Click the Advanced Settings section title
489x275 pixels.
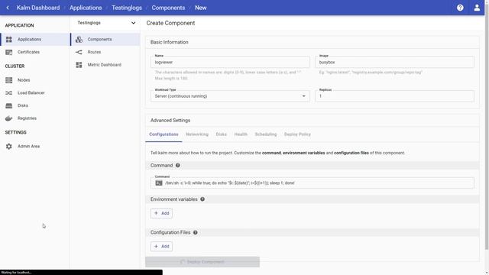(x=170, y=121)
